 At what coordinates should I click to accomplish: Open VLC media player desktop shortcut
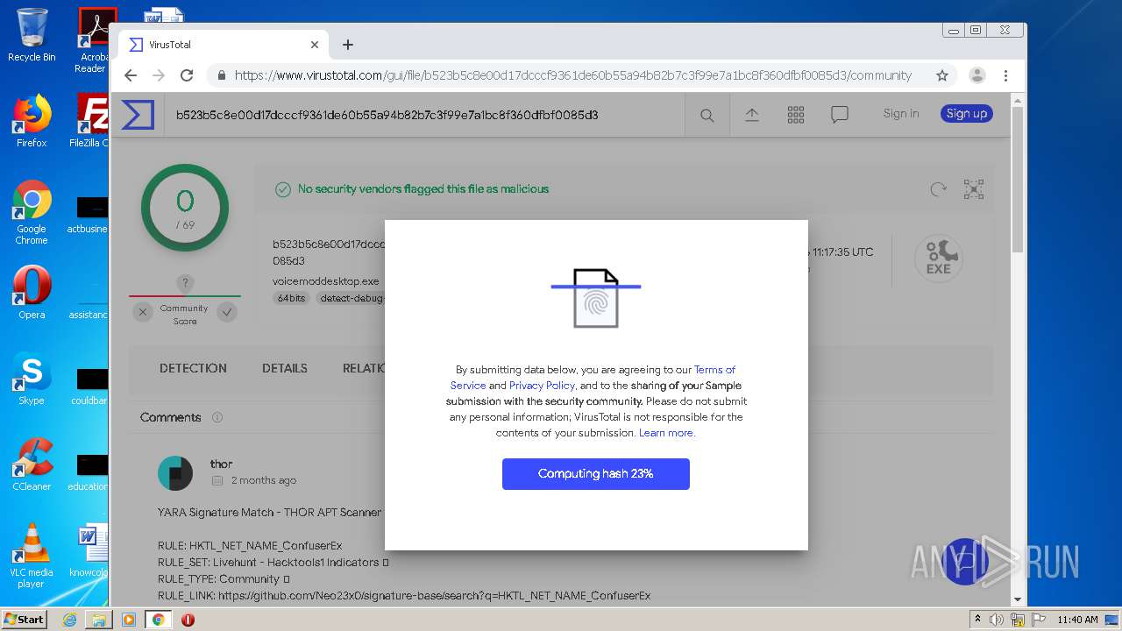click(32, 556)
